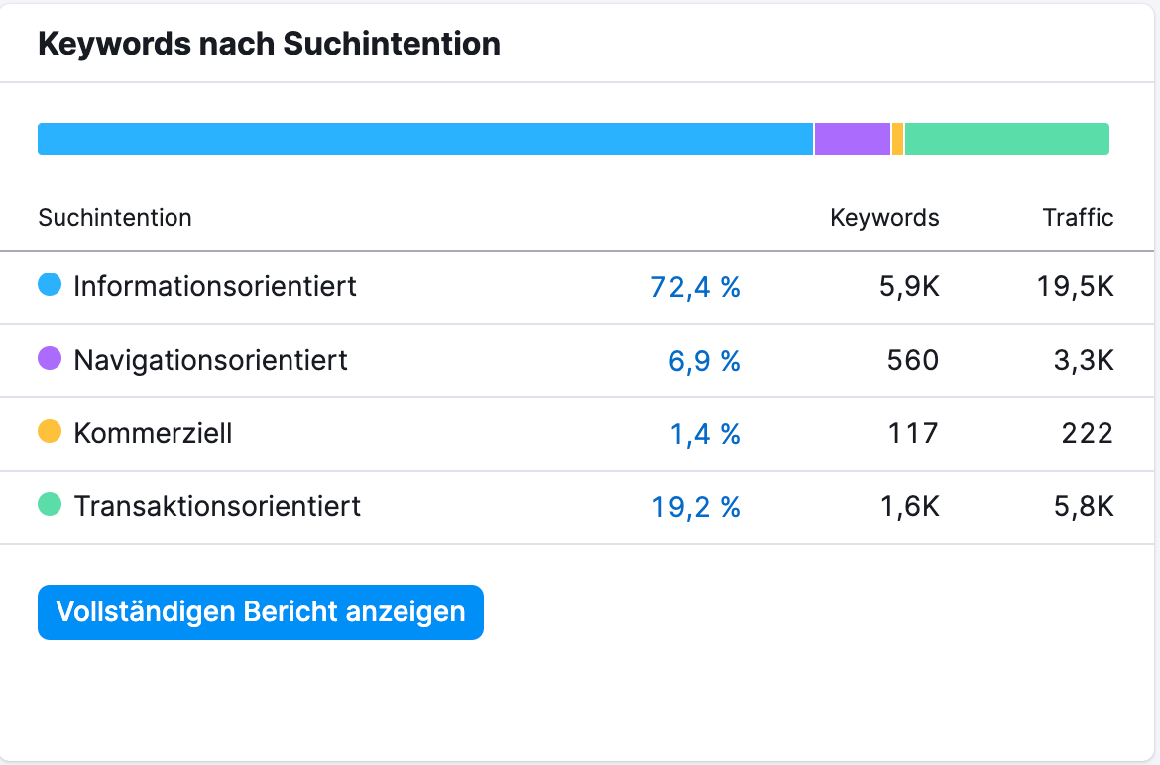The image size is (1160, 765).
Task: Click the Keywords nach Suchintention title
Action: 269,44
